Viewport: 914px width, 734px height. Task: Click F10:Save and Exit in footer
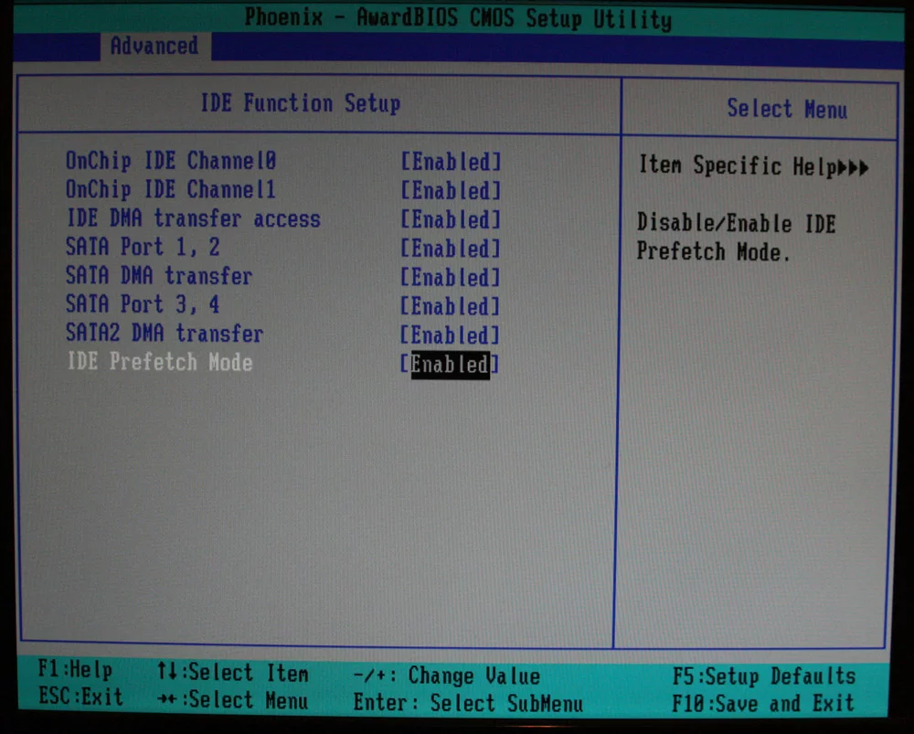coord(763,703)
